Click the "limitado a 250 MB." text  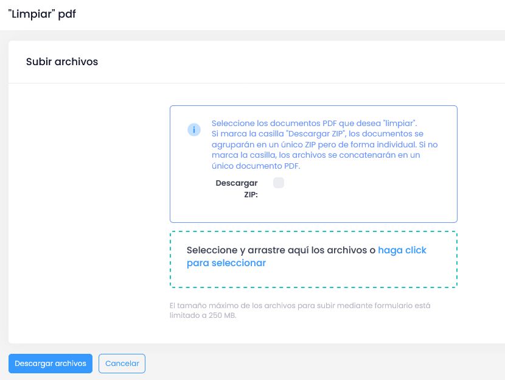pos(203,316)
